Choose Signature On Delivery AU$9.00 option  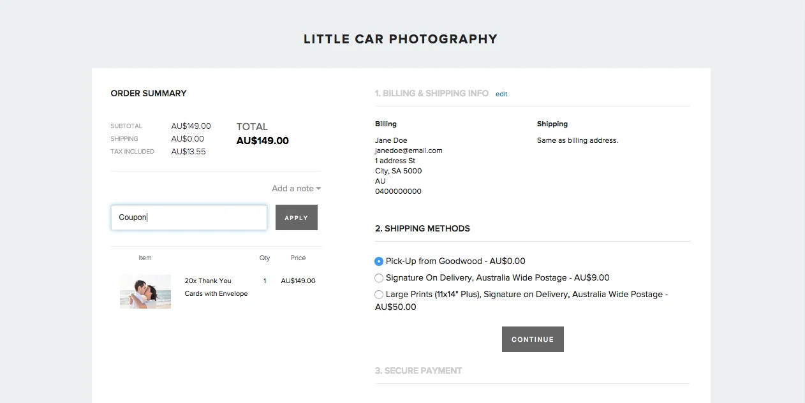click(x=379, y=278)
